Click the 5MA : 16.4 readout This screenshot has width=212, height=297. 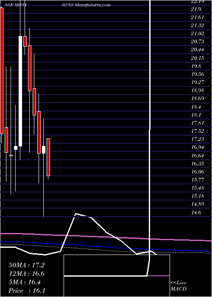click(25, 282)
